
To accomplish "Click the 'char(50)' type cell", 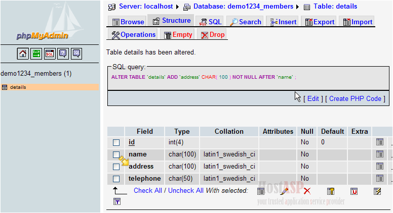I will coord(180,179).
